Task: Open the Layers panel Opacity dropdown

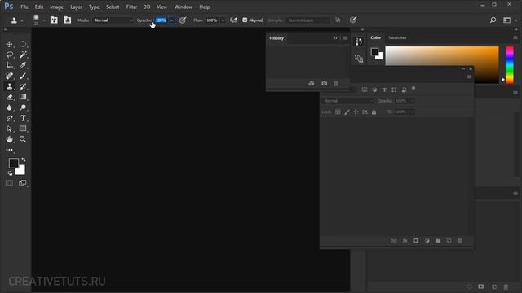Action: coord(412,101)
